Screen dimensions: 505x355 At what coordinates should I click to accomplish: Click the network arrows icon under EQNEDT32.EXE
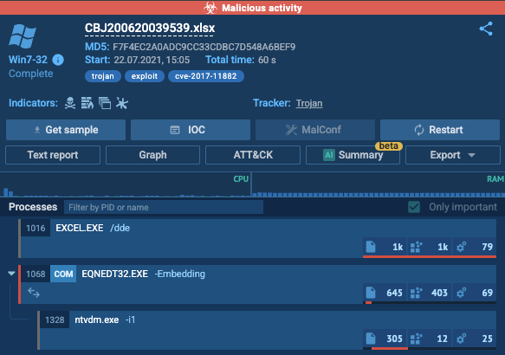tap(34, 293)
